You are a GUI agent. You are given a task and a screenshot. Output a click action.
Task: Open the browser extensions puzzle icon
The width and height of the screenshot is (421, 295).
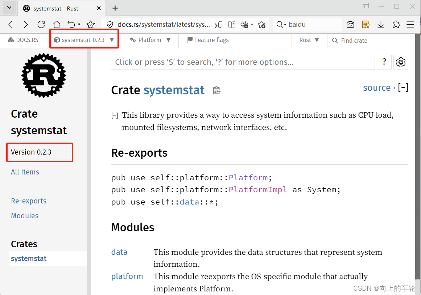tap(396, 24)
